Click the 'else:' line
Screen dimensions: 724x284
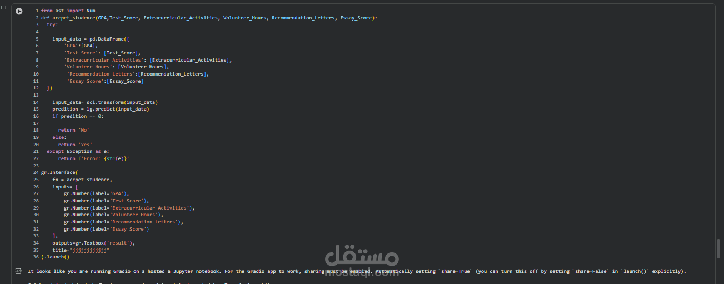pos(59,137)
